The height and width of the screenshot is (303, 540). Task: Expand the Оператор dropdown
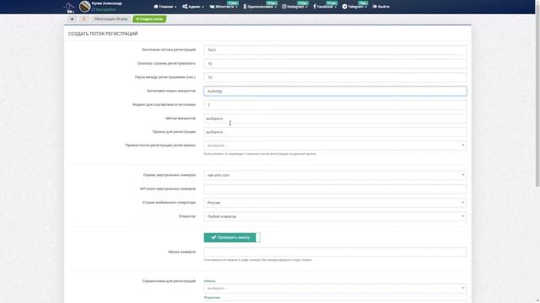click(335, 216)
